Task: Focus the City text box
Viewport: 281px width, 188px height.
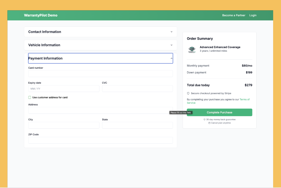Action: coord(64,125)
